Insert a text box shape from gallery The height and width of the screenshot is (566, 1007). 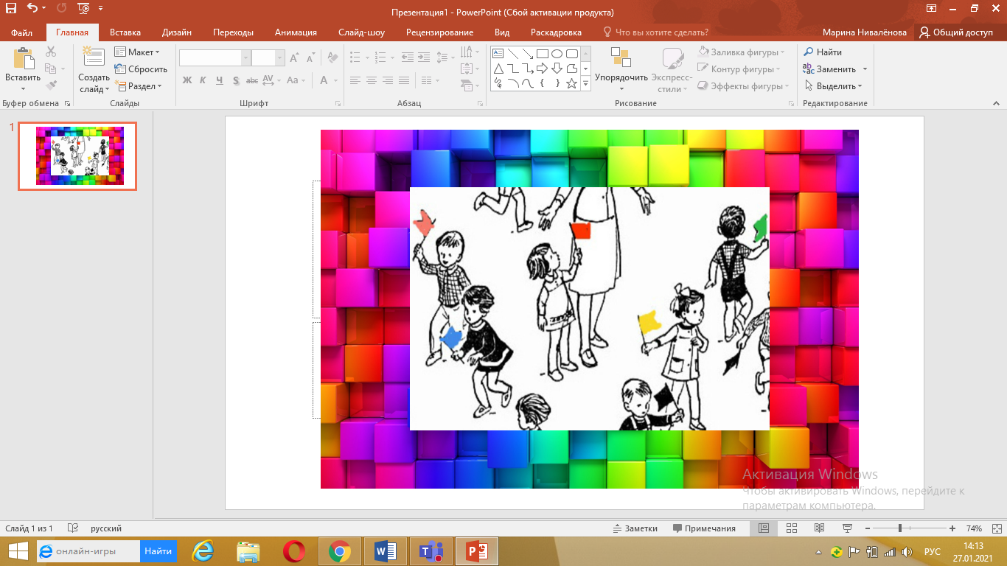tap(498, 53)
